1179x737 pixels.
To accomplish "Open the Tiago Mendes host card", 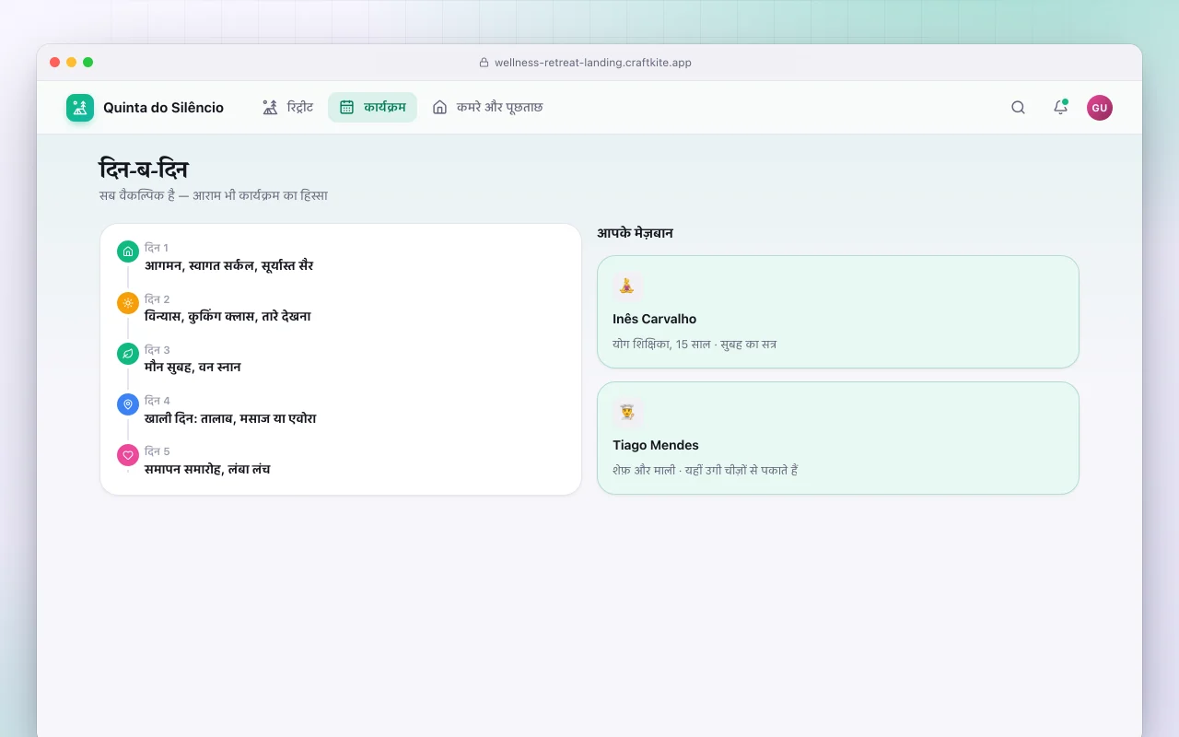I will (838, 438).
